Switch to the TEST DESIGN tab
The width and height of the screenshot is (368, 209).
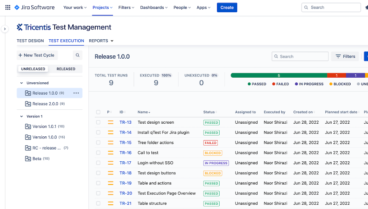[30, 41]
